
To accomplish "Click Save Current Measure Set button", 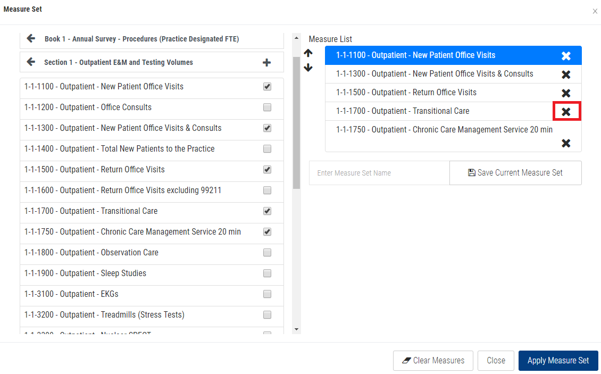I will 515,173.
